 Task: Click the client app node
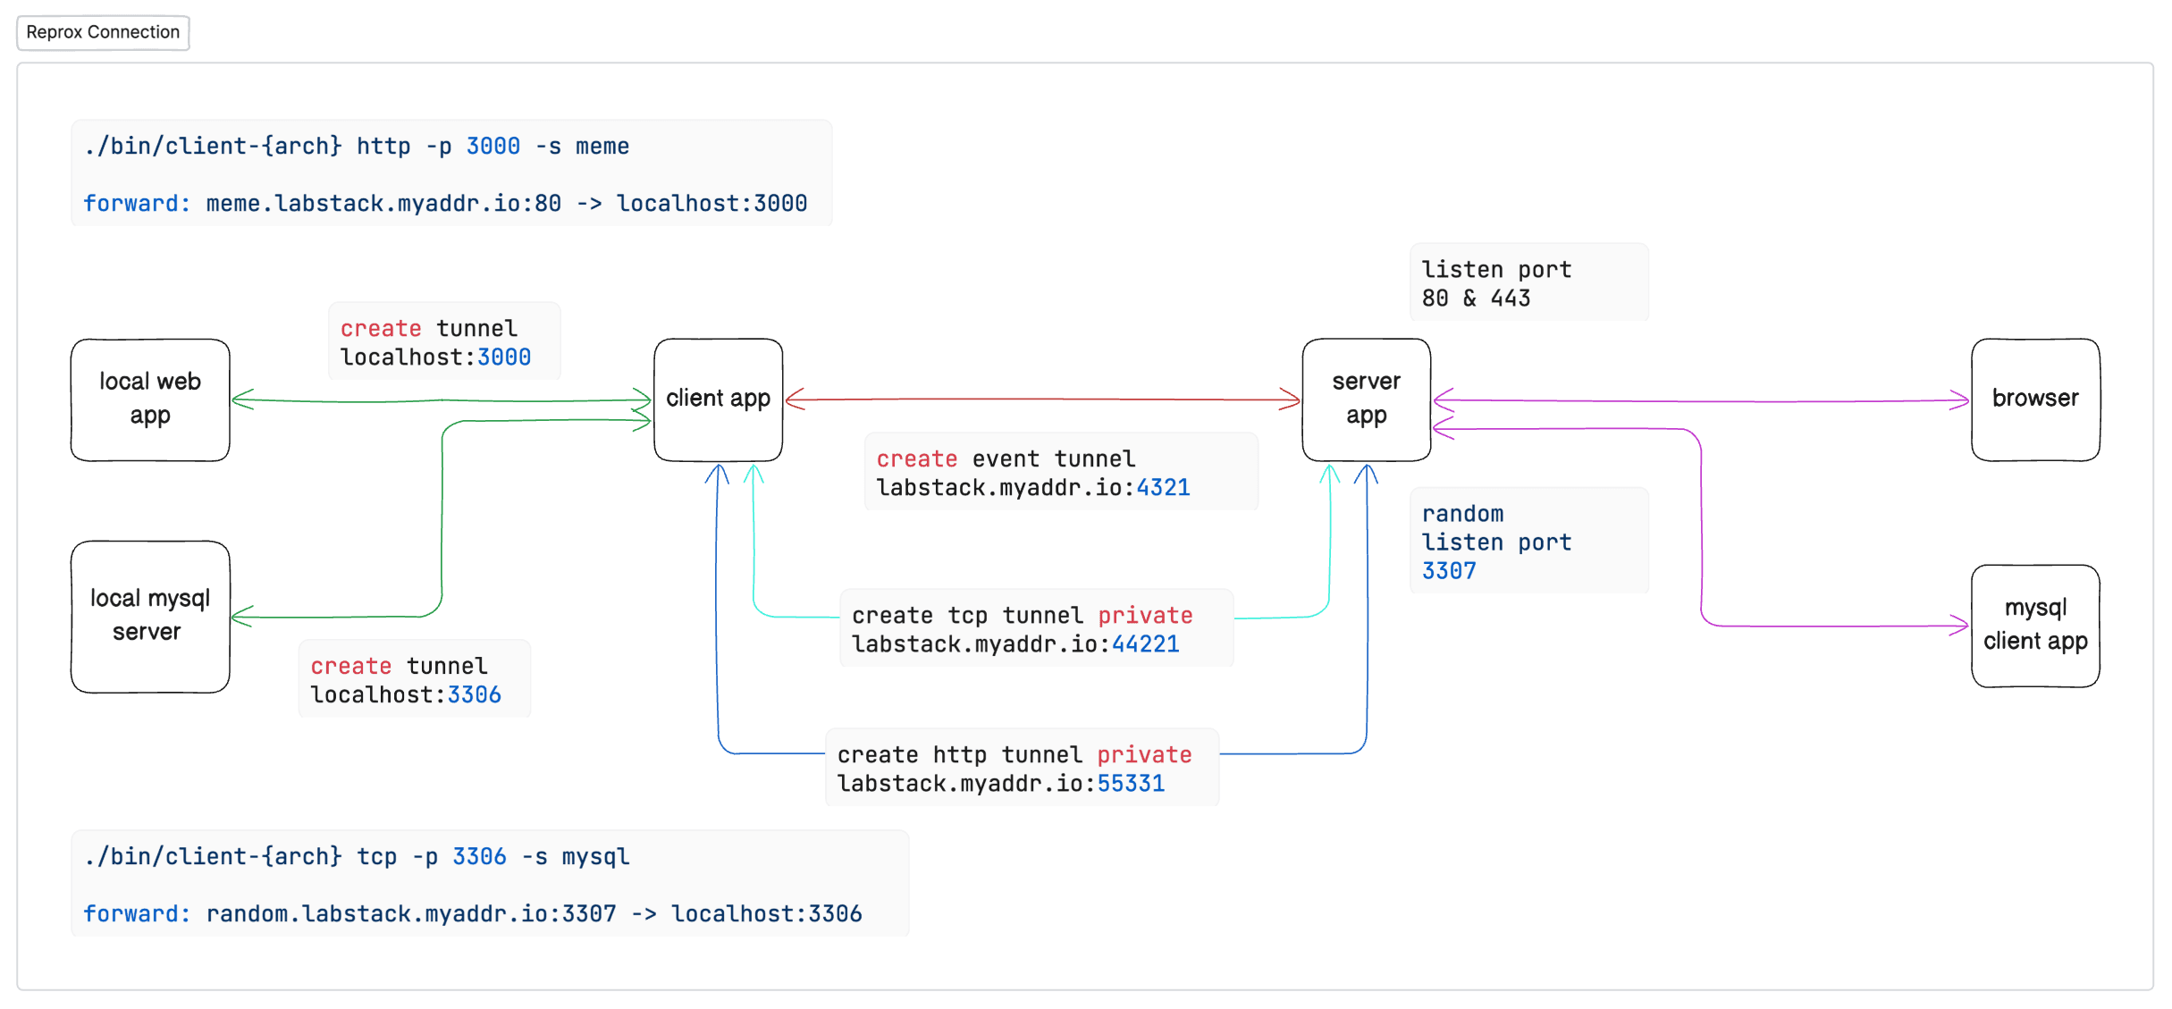pos(718,399)
